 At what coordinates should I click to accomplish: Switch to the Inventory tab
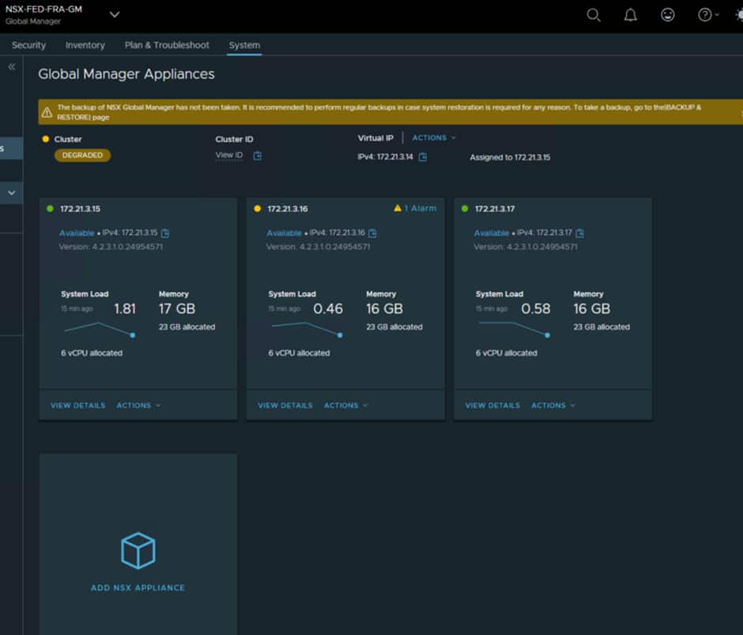pyautogui.click(x=85, y=45)
